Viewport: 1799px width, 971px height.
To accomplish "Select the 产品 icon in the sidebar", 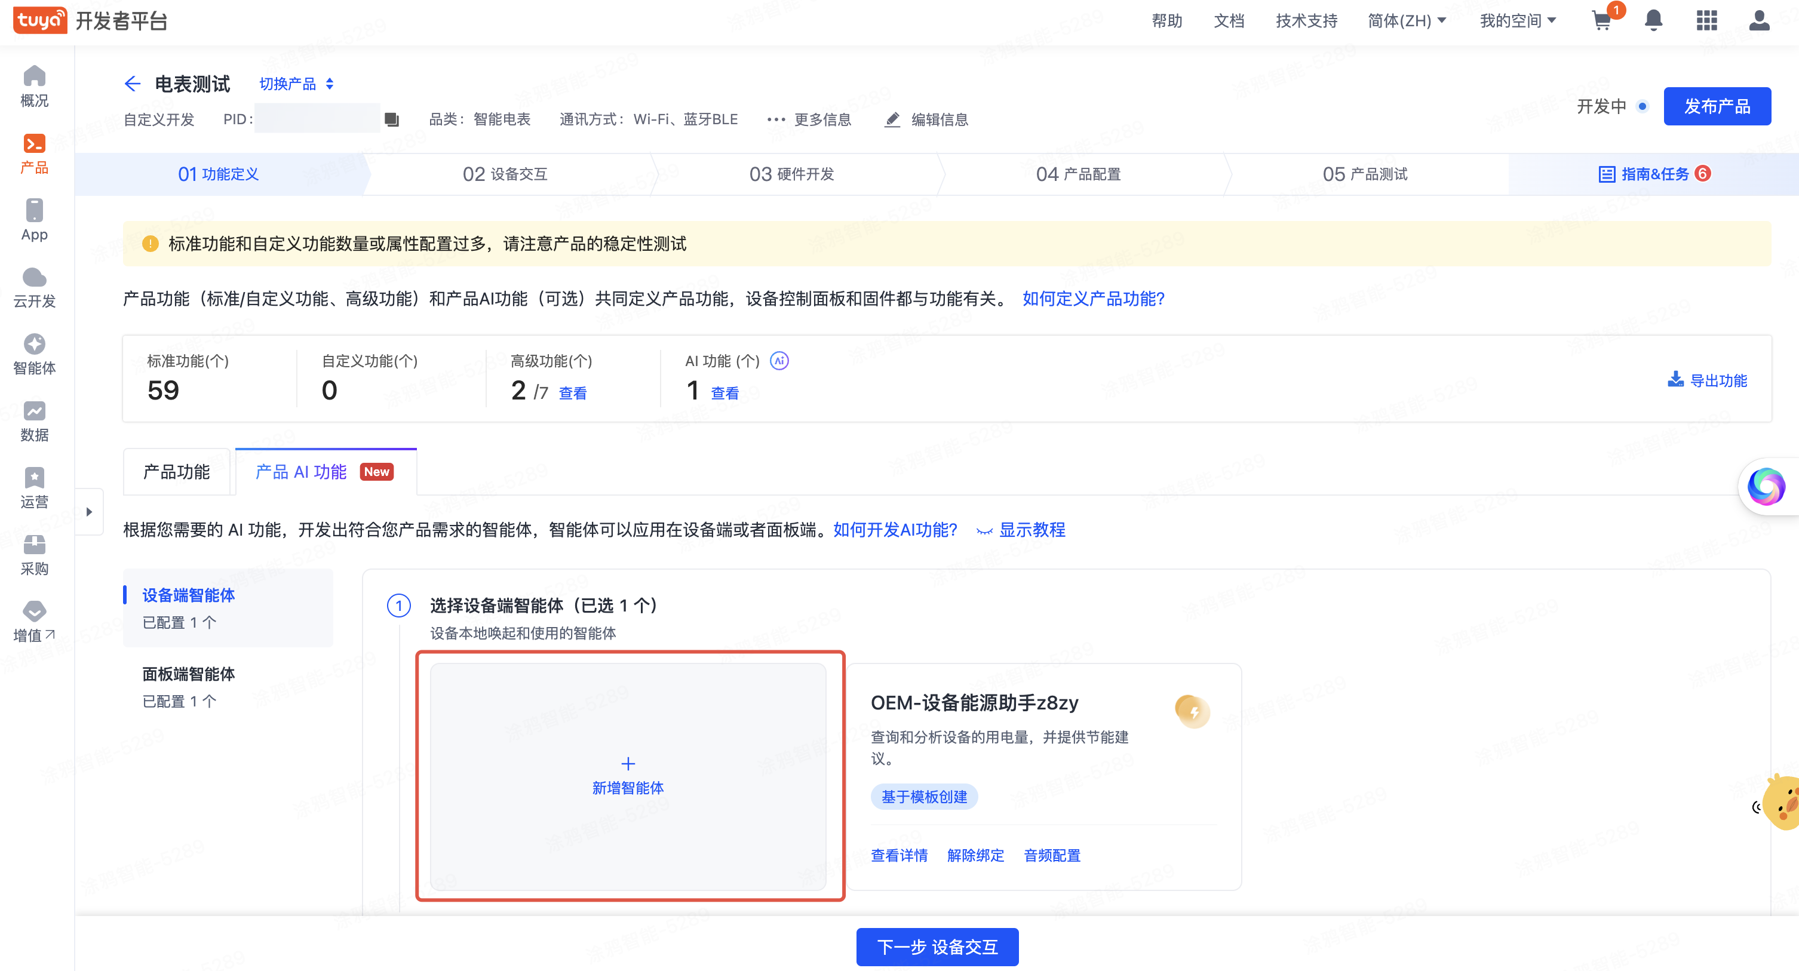I will click(x=34, y=153).
